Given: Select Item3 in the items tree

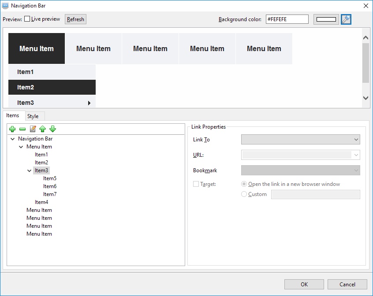Looking at the screenshot, I should point(41,170).
